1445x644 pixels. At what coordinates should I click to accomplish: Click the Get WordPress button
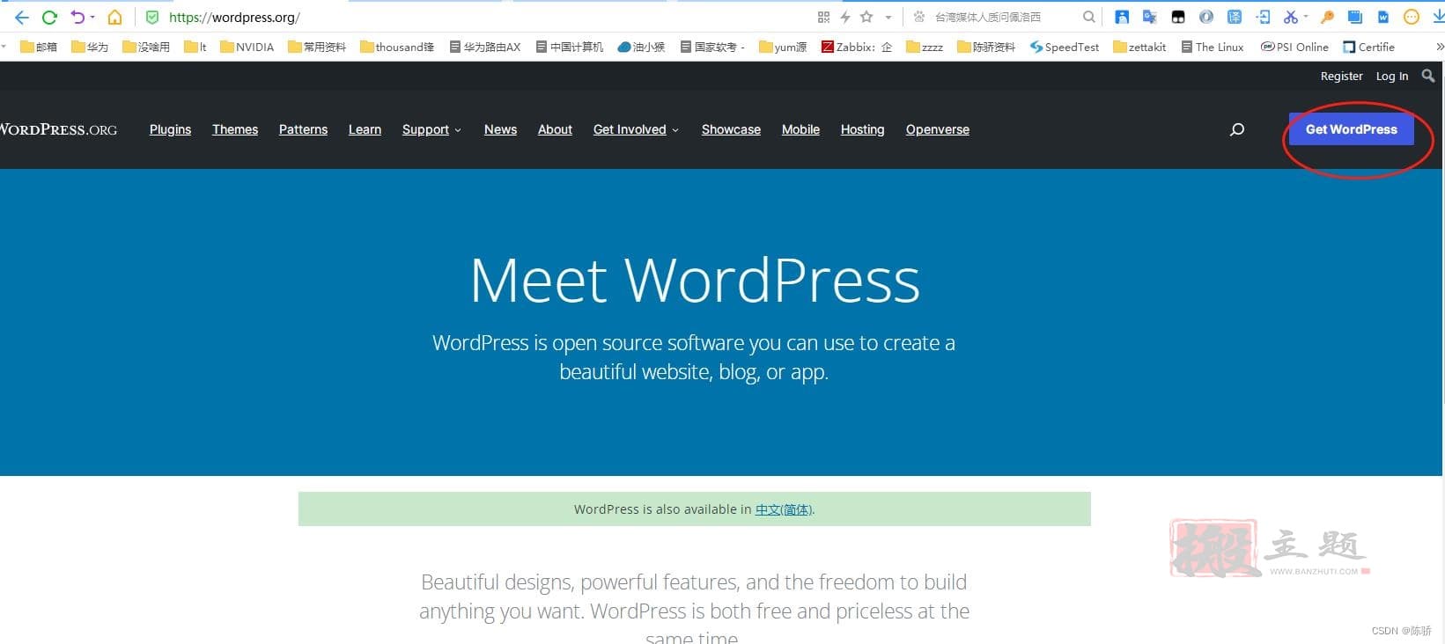(x=1352, y=129)
